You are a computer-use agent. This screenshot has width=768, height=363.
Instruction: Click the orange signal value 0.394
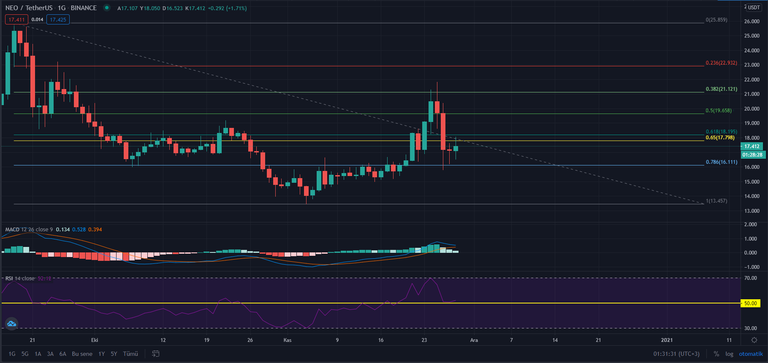click(x=95, y=230)
